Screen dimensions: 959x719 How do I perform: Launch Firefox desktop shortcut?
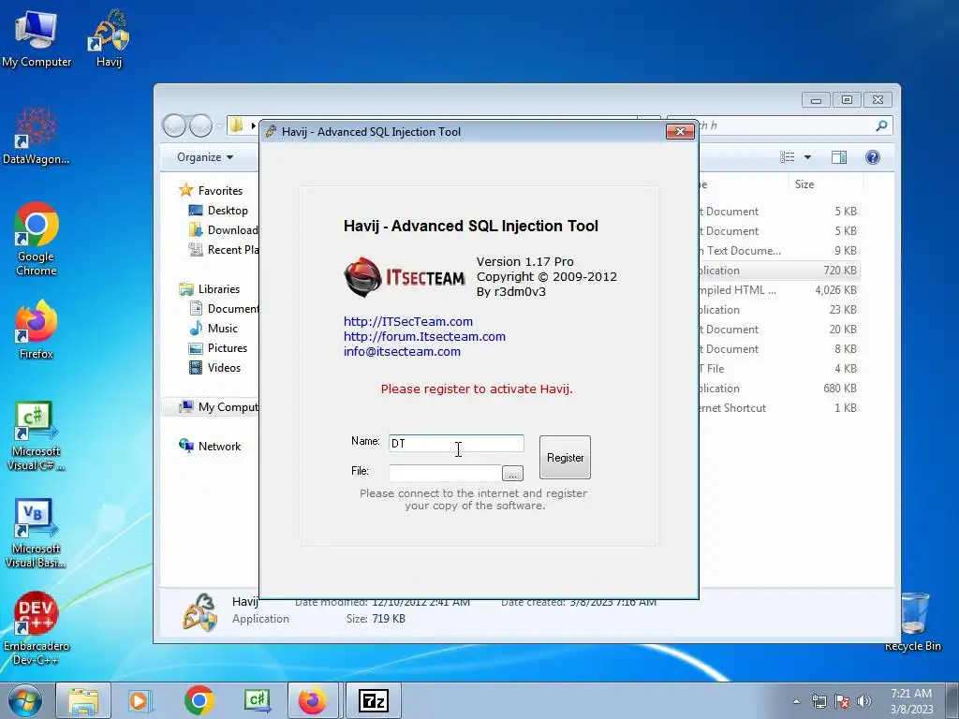(37, 330)
